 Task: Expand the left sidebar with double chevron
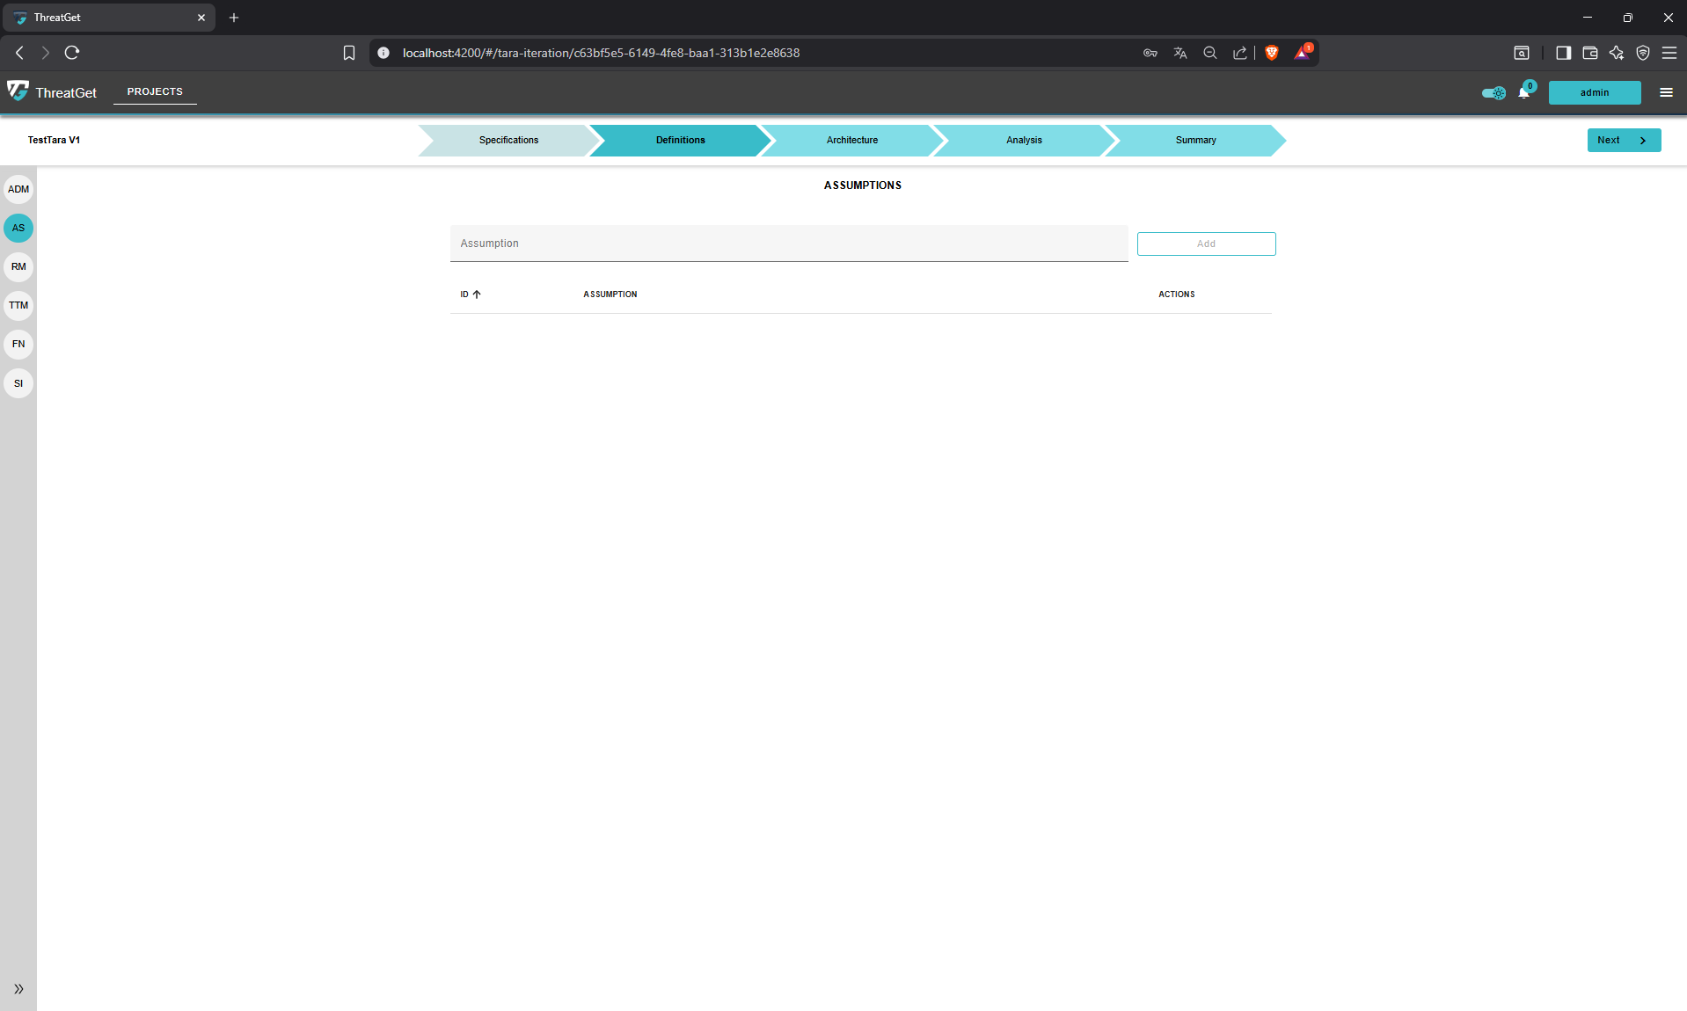[x=18, y=989]
